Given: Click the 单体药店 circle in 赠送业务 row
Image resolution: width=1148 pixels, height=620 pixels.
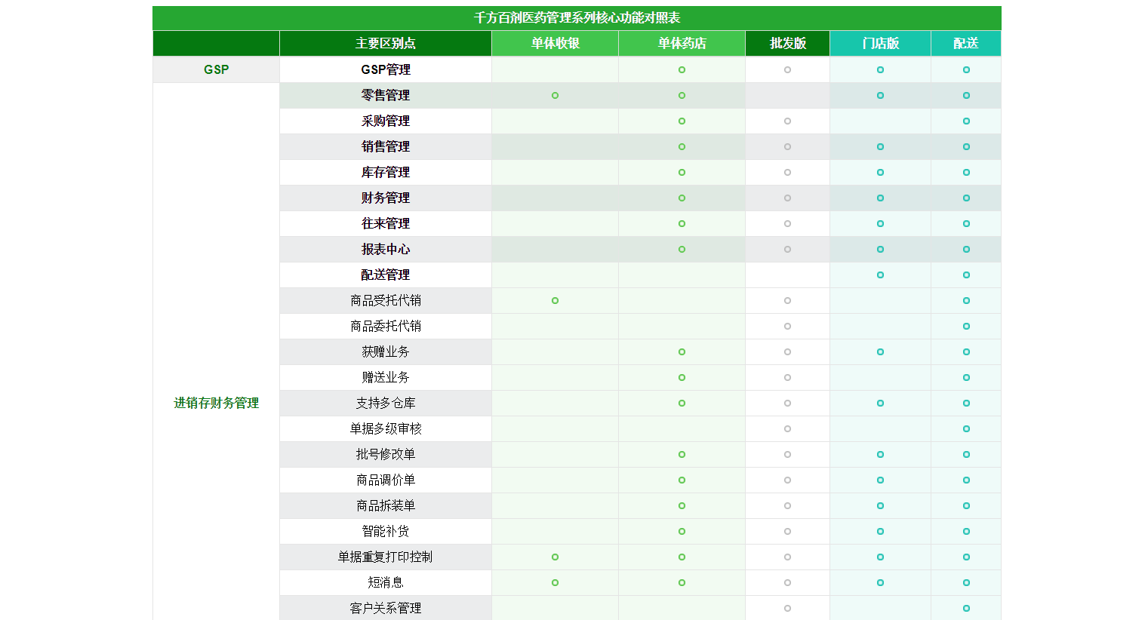Looking at the screenshot, I should coord(682,377).
